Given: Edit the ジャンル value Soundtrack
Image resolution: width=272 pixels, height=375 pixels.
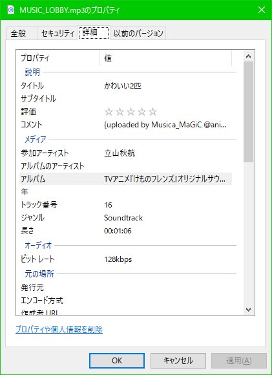Looking at the screenshot, I should point(123,218).
